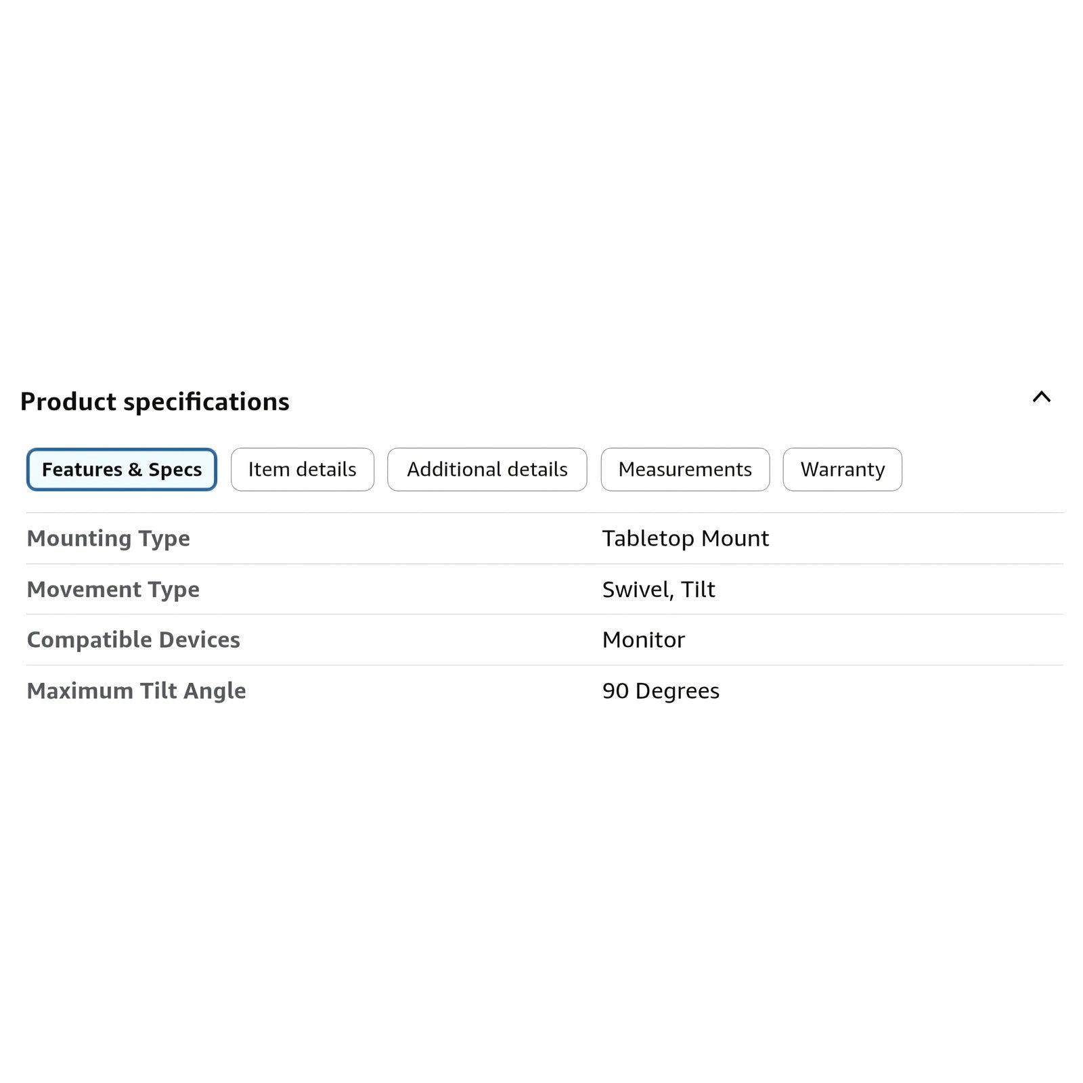This screenshot has width=1083, height=1083.
Task: View the Warranty tab
Action: (x=842, y=469)
